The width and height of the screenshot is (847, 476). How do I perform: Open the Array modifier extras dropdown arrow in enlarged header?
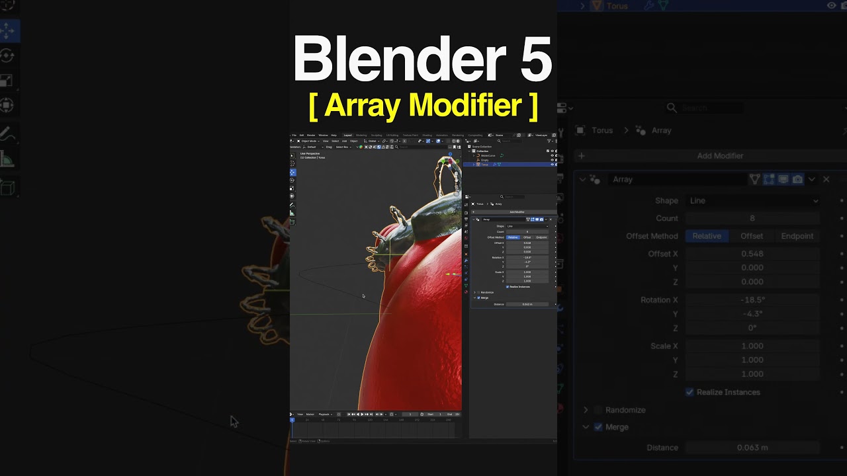click(812, 179)
